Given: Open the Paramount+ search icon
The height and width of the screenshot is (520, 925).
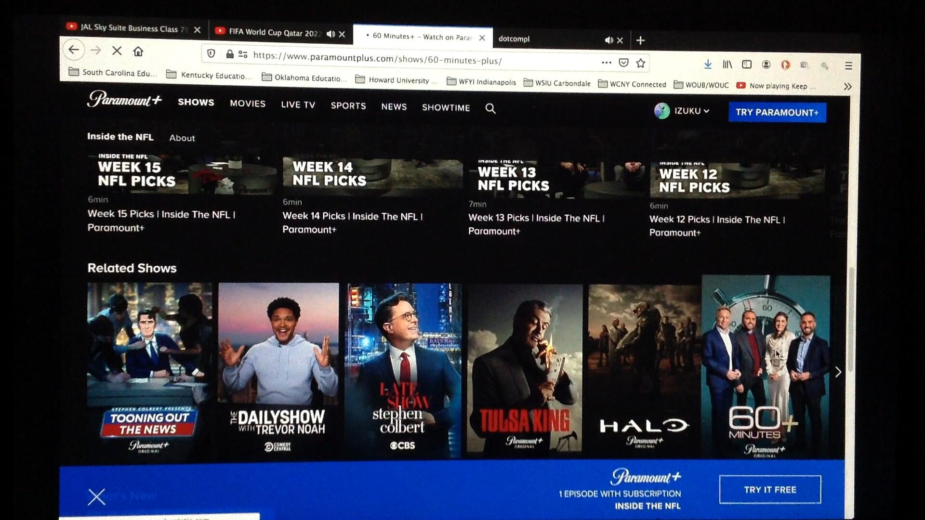Looking at the screenshot, I should click(x=490, y=108).
